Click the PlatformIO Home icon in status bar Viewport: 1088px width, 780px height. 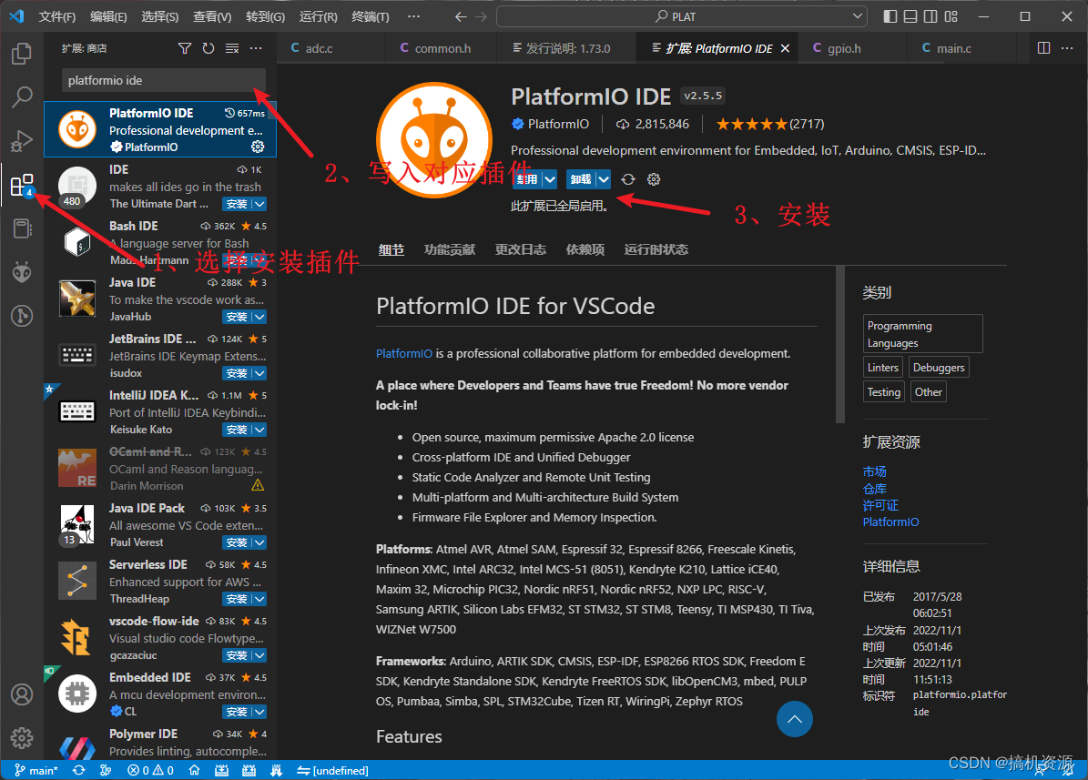click(x=194, y=769)
